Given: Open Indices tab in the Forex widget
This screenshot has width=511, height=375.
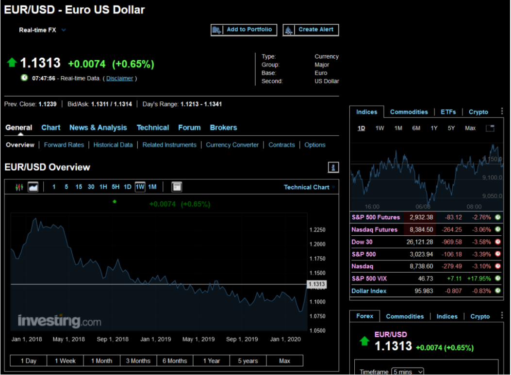Looking at the screenshot, I should tap(447, 316).
